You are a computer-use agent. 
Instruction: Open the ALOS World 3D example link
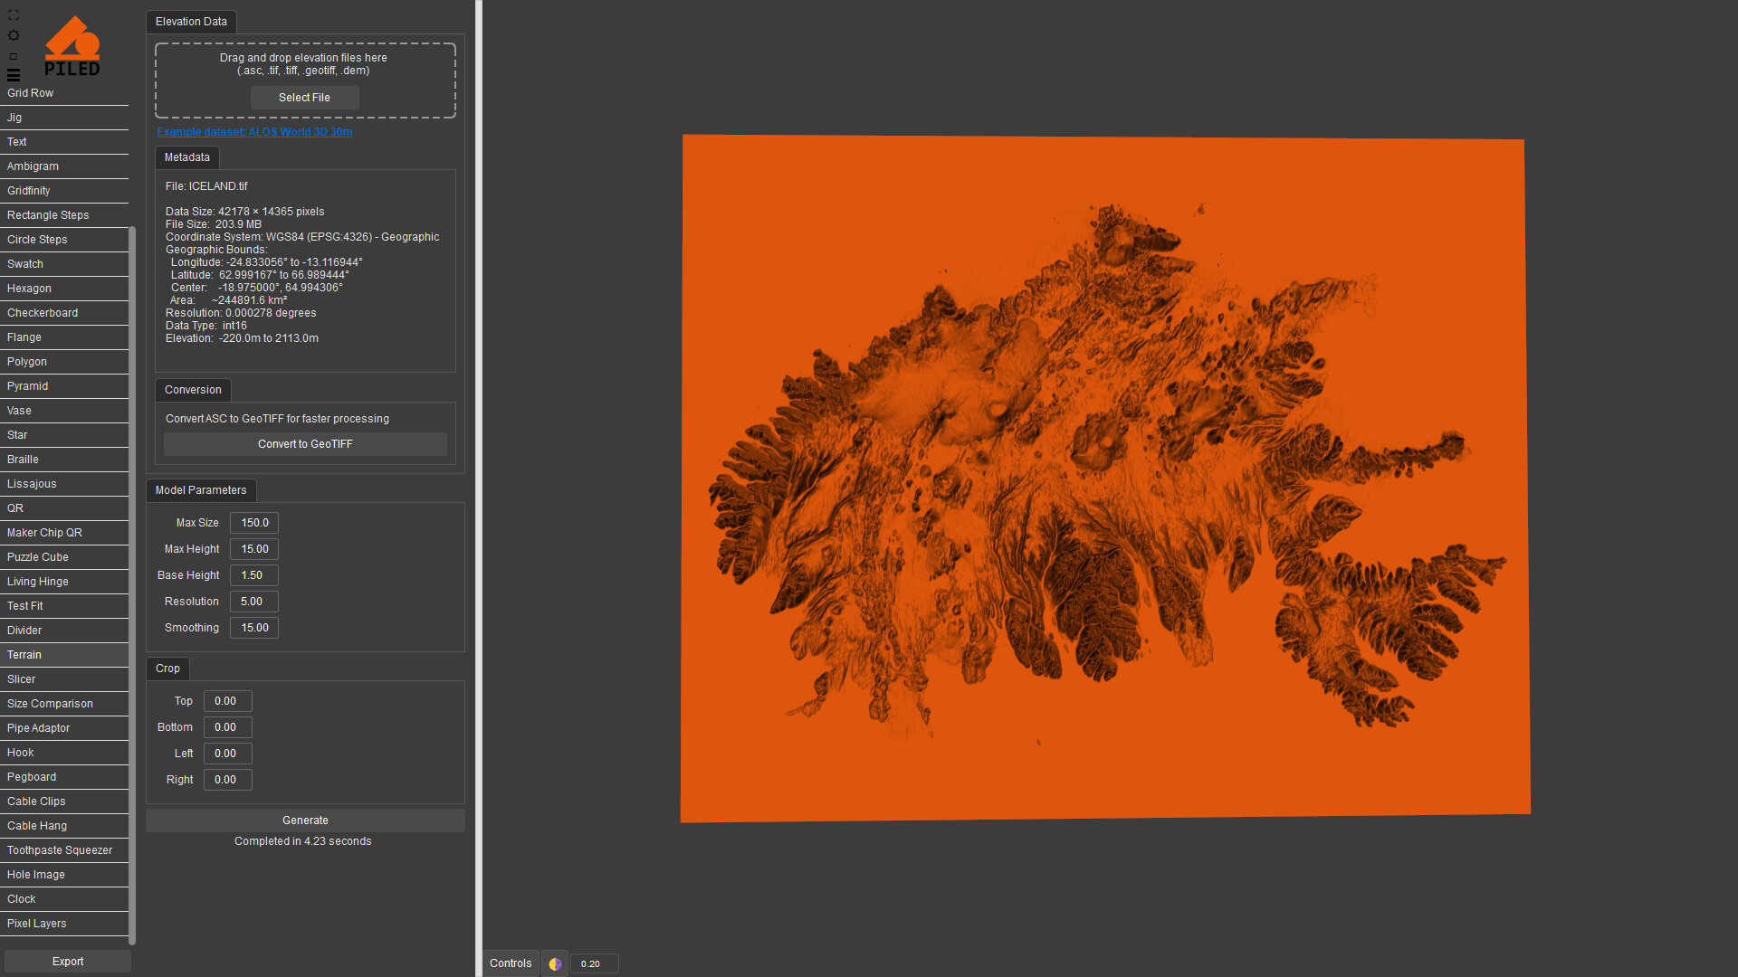[254, 132]
